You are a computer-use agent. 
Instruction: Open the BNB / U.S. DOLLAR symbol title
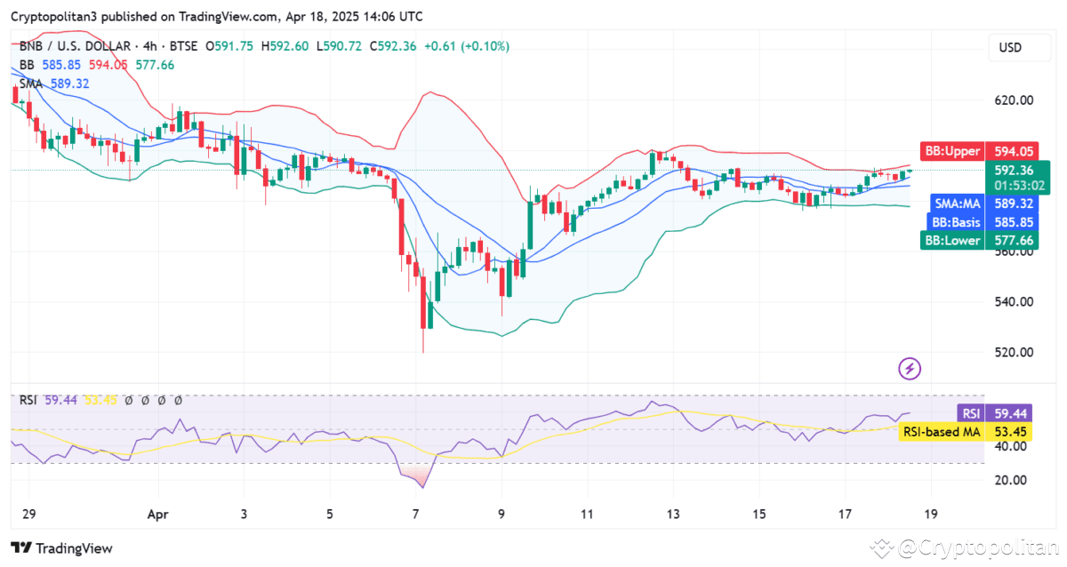click(x=76, y=46)
